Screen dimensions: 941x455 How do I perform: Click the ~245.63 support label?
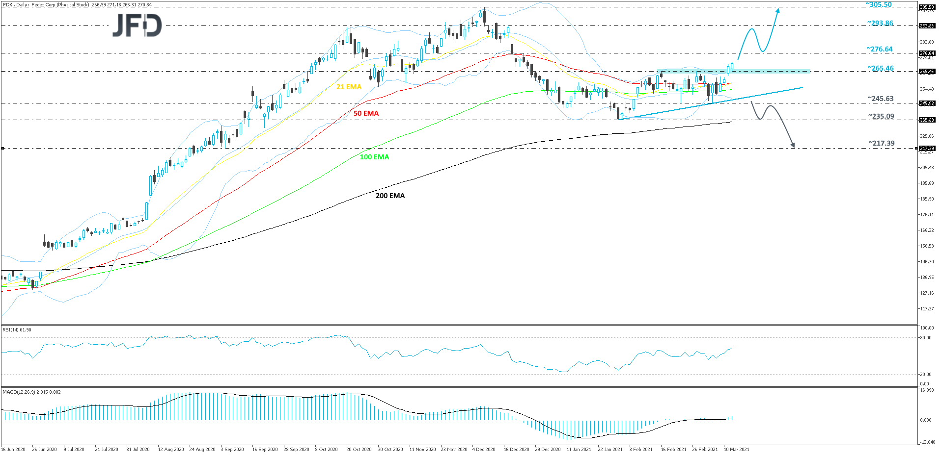coord(881,99)
